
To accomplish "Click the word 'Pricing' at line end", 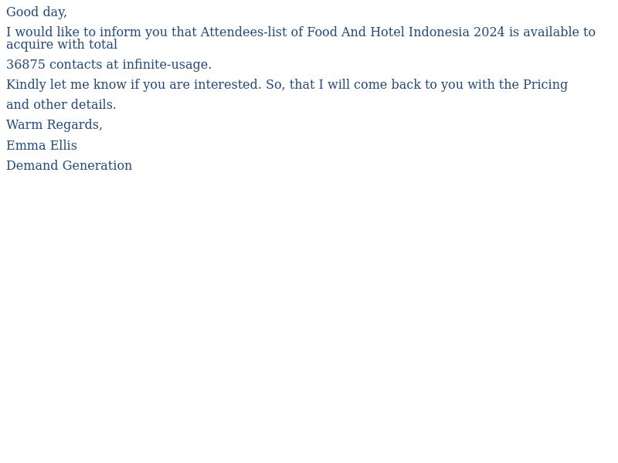I will click(545, 85).
